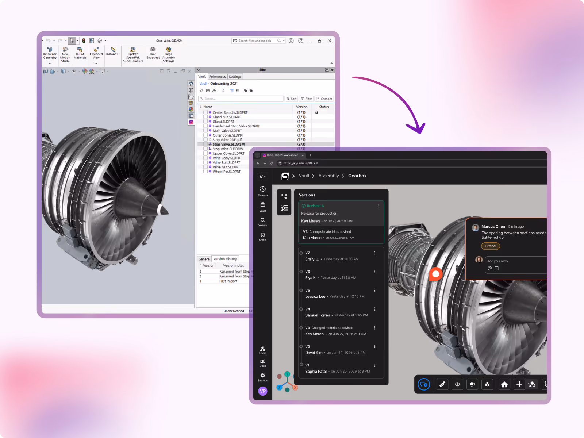Image resolution: width=584 pixels, height=438 pixels.
Task: Collapse the Sibe task pane chevrons
Action: (199, 70)
